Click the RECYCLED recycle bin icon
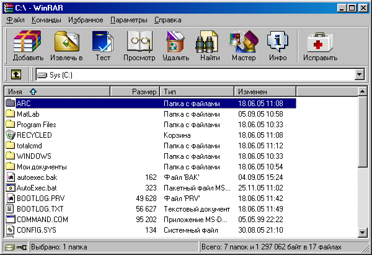372x255 pixels. click(10, 135)
